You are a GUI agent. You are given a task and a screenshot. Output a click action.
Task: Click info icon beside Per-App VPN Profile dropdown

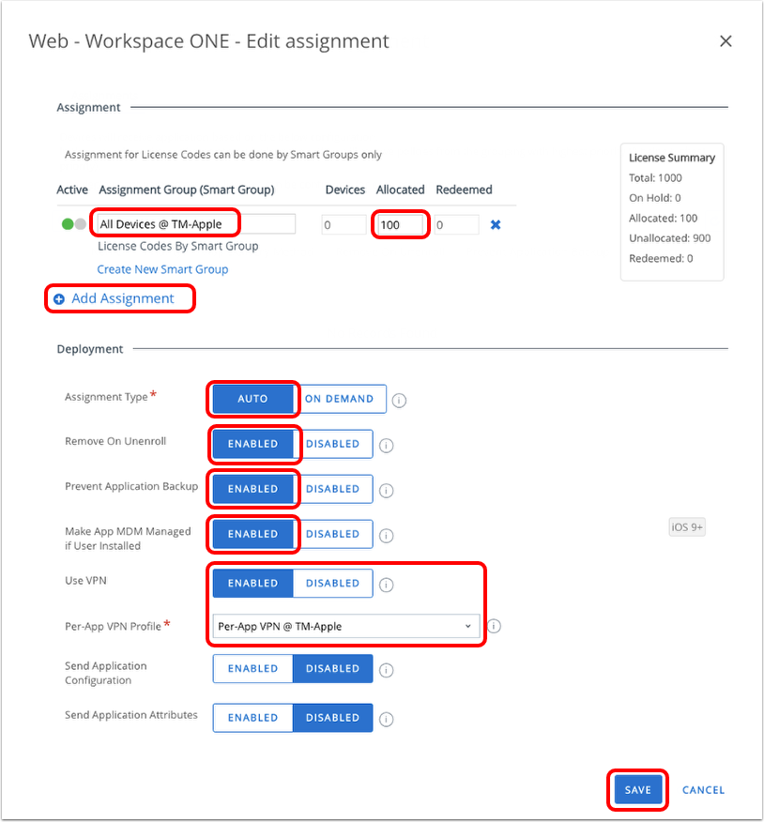(x=494, y=626)
